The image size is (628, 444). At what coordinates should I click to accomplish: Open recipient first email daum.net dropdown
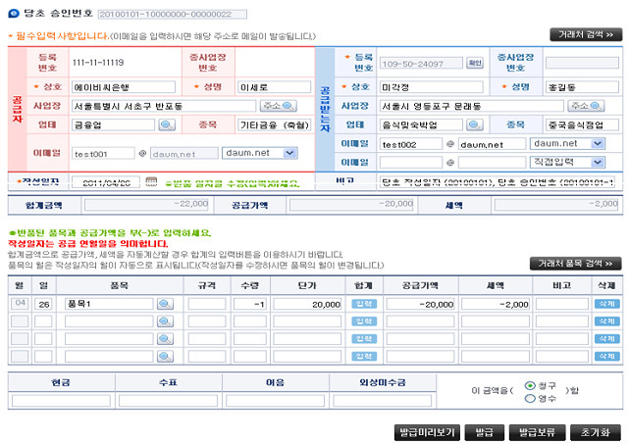point(567,143)
